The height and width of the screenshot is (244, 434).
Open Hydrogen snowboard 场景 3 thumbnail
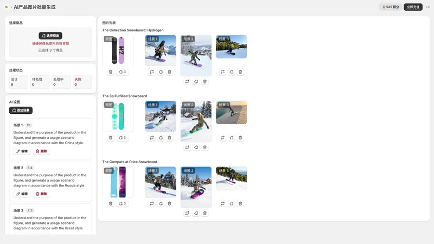tap(232, 47)
